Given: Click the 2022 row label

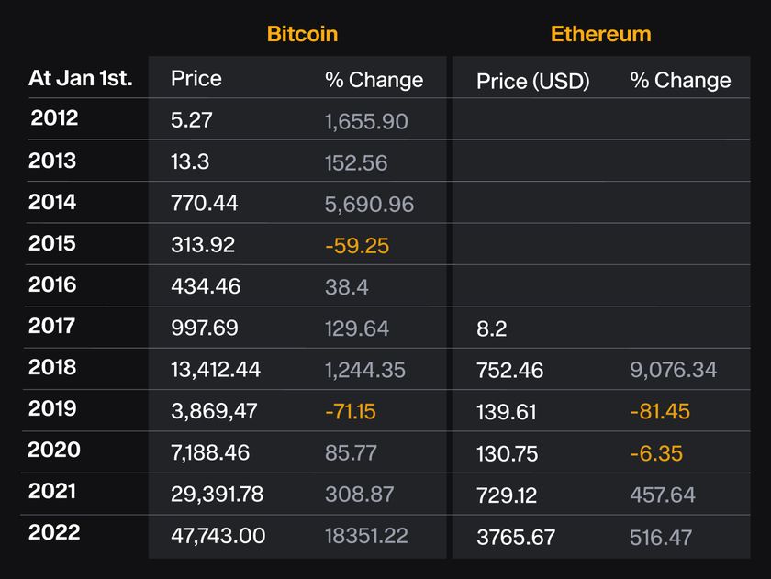Looking at the screenshot, I should coord(54,533).
